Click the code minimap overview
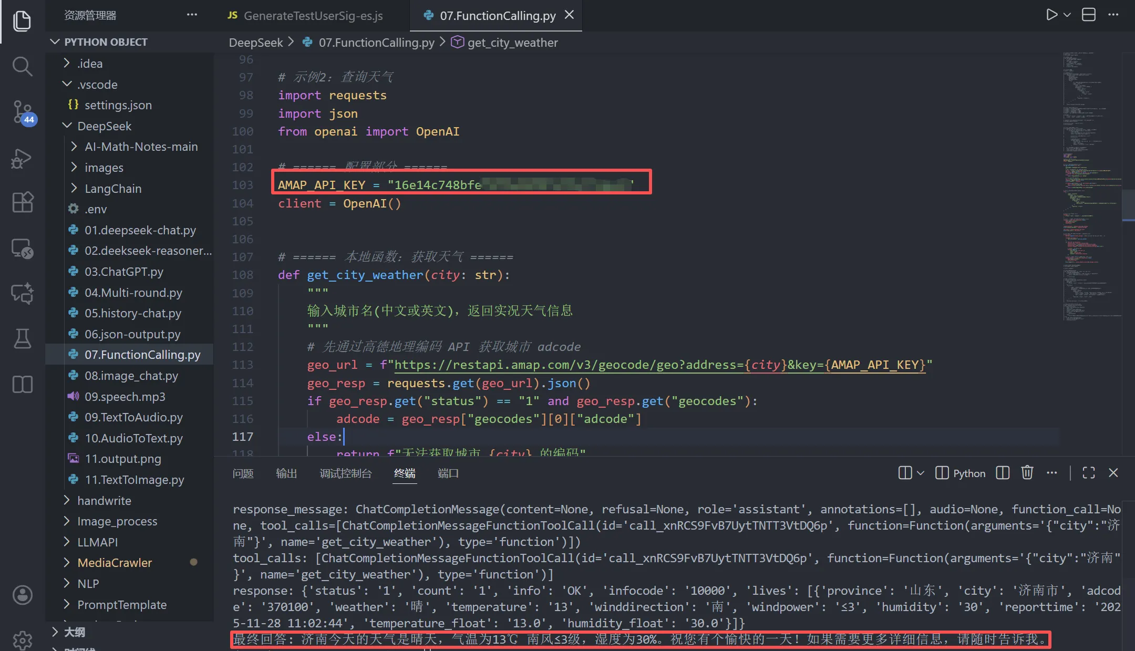This screenshot has width=1135, height=651. coord(1092,187)
